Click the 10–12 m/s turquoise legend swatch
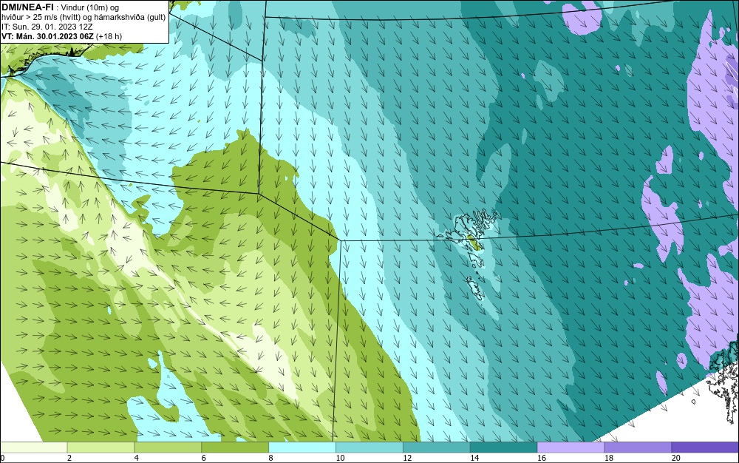This screenshot has height=463, width=739. click(x=369, y=447)
